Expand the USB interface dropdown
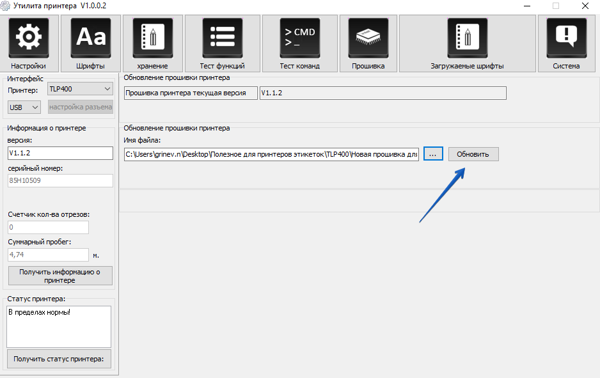This screenshot has height=378, width=600. [24, 107]
